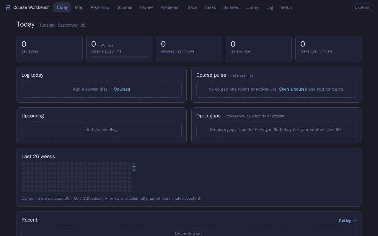Image resolution: width=378 pixels, height=236 pixels.
Task: Open the Full log link
Action: [x=348, y=221]
